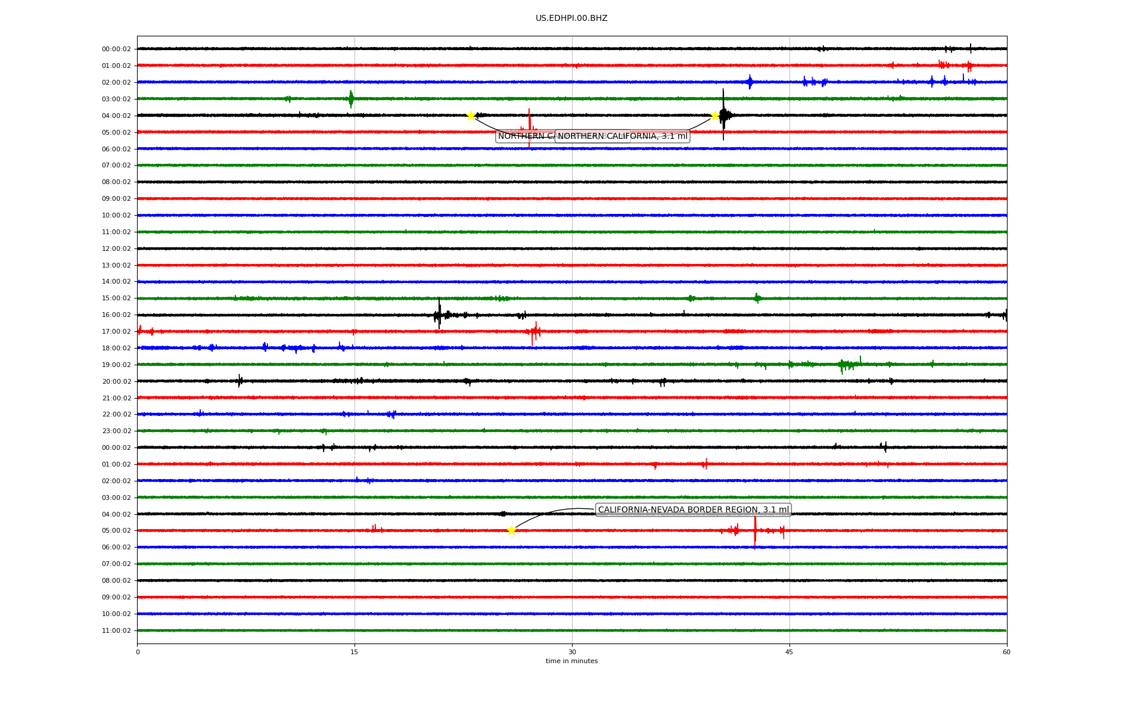Image resolution: width=1144 pixels, height=715 pixels.
Task: Click the 12:00:02 trace label
Action: tap(116, 248)
